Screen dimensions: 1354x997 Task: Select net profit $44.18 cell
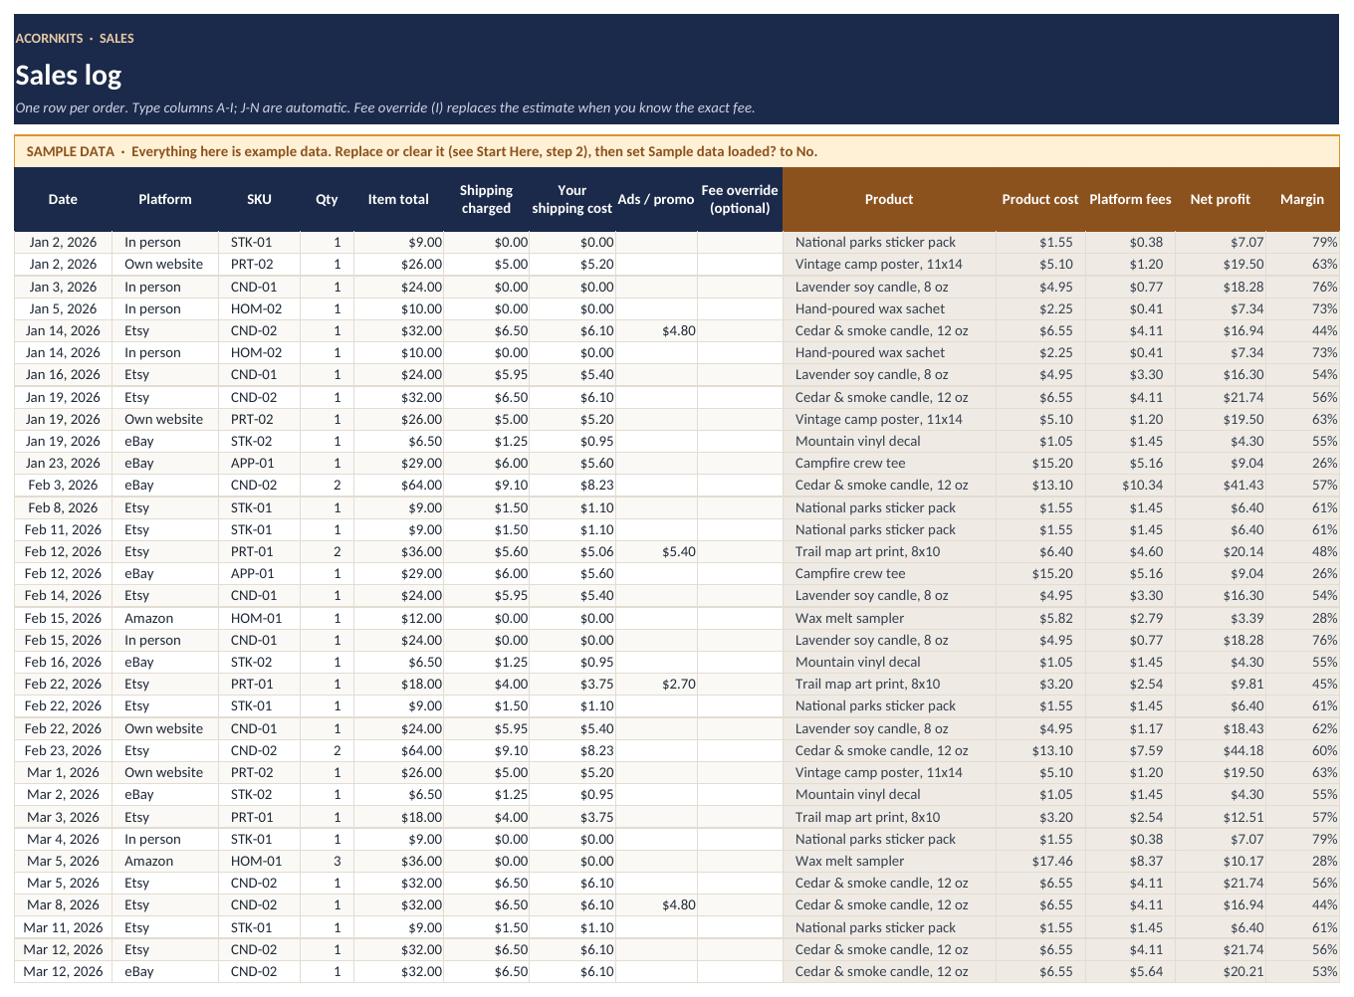pyautogui.click(x=1221, y=750)
